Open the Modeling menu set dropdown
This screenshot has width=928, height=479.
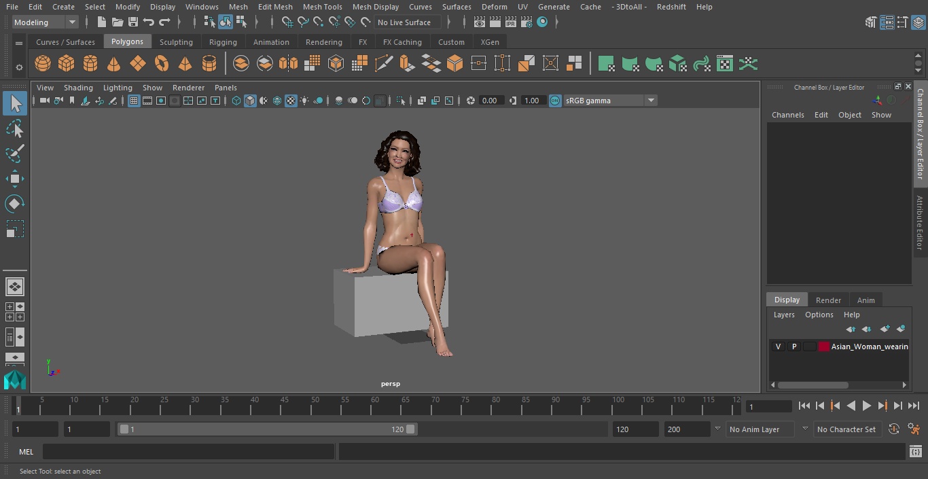coord(45,22)
